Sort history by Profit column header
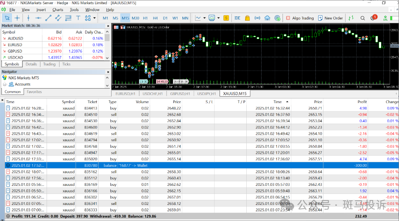The image size is (399, 221). pos(362,102)
